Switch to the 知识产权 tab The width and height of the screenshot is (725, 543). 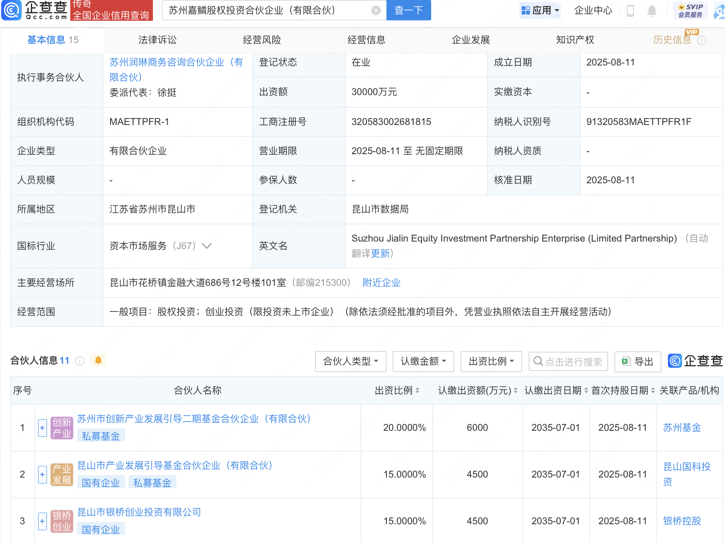pos(575,40)
